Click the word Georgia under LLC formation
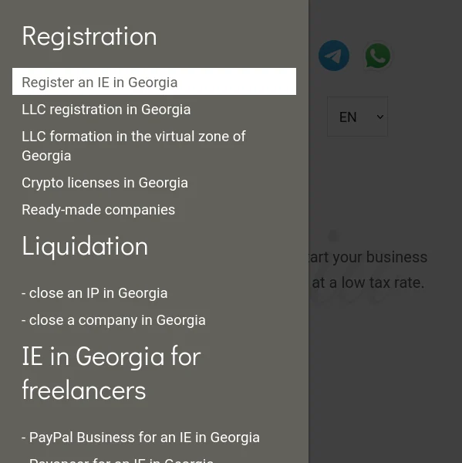This screenshot has width=462, height=463. (x=46, y=156)
